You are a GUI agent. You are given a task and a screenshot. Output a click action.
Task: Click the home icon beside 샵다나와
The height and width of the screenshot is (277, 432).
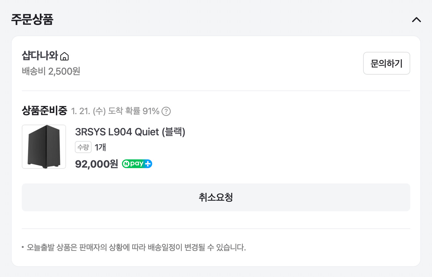tap(64, 57)
